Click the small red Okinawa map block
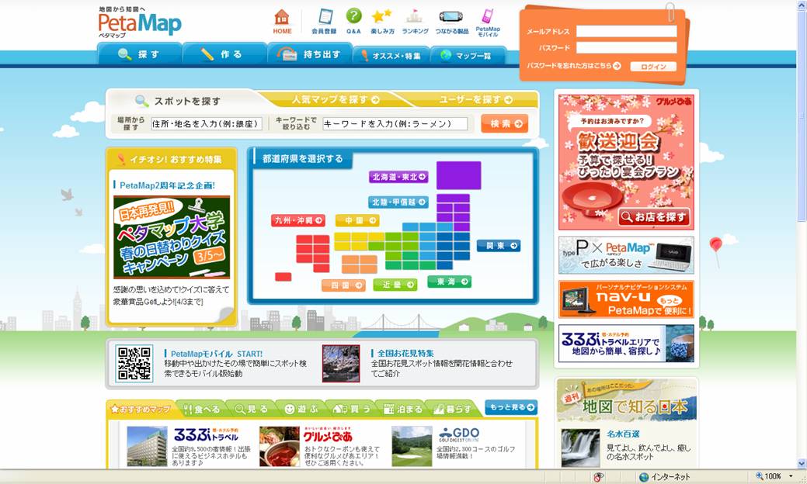 tap(283, 277)
